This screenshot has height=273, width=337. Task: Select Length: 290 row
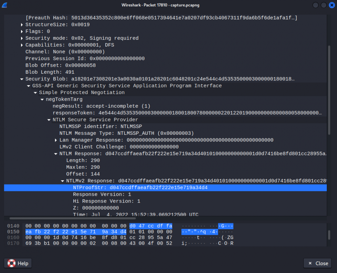click(x=83, y=160)
